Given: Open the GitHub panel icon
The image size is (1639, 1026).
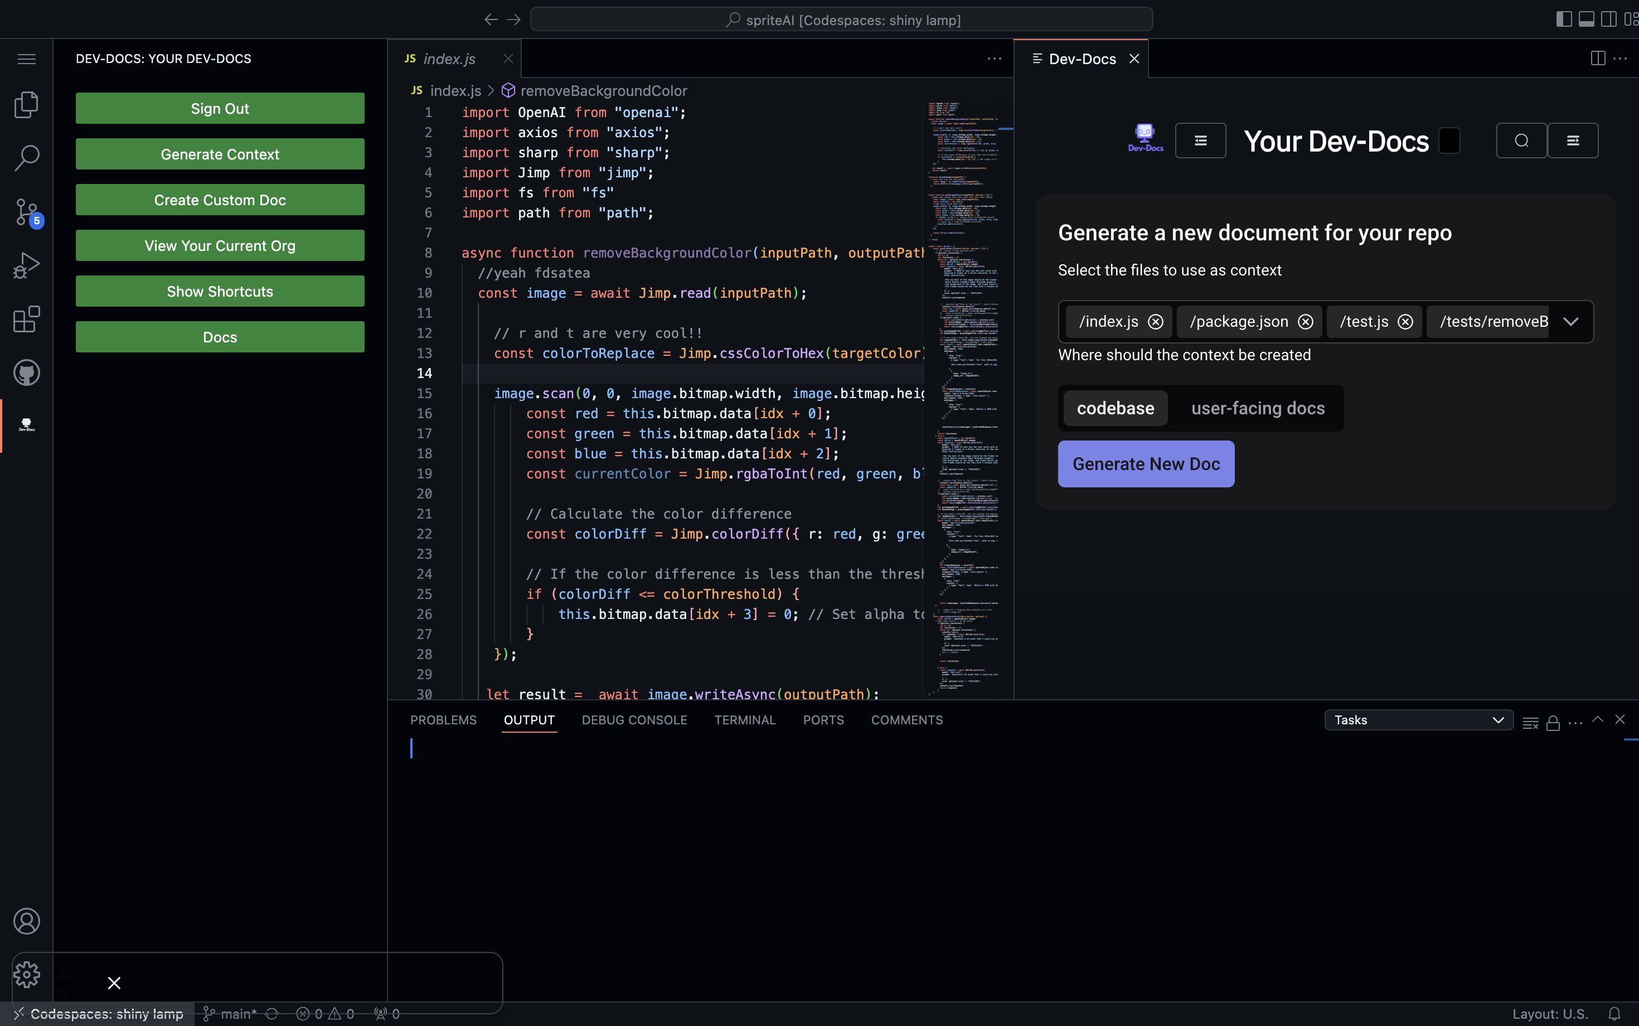Looking at the screenshot, I should pos(26,372).
